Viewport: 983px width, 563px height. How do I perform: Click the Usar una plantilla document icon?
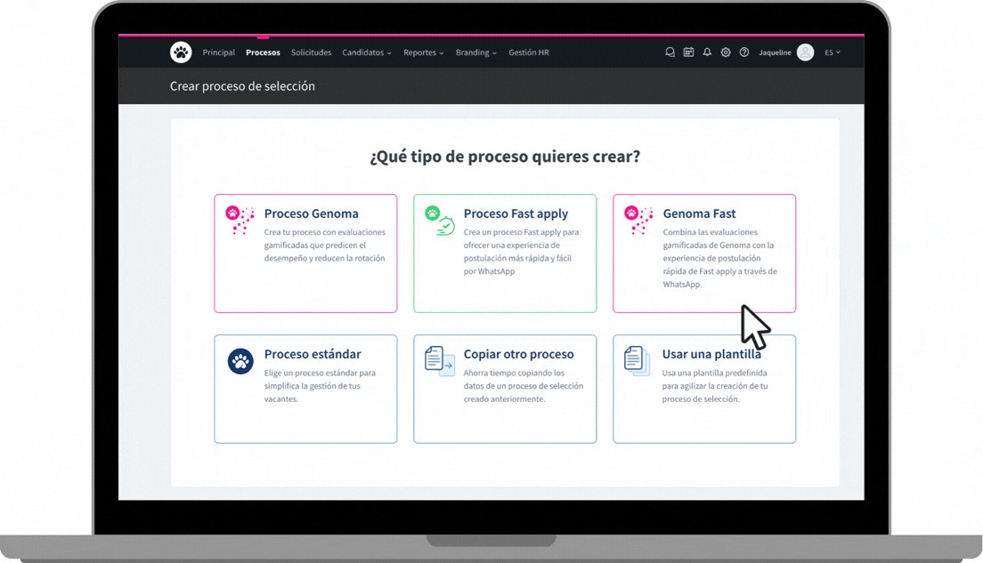pos(637,360)
